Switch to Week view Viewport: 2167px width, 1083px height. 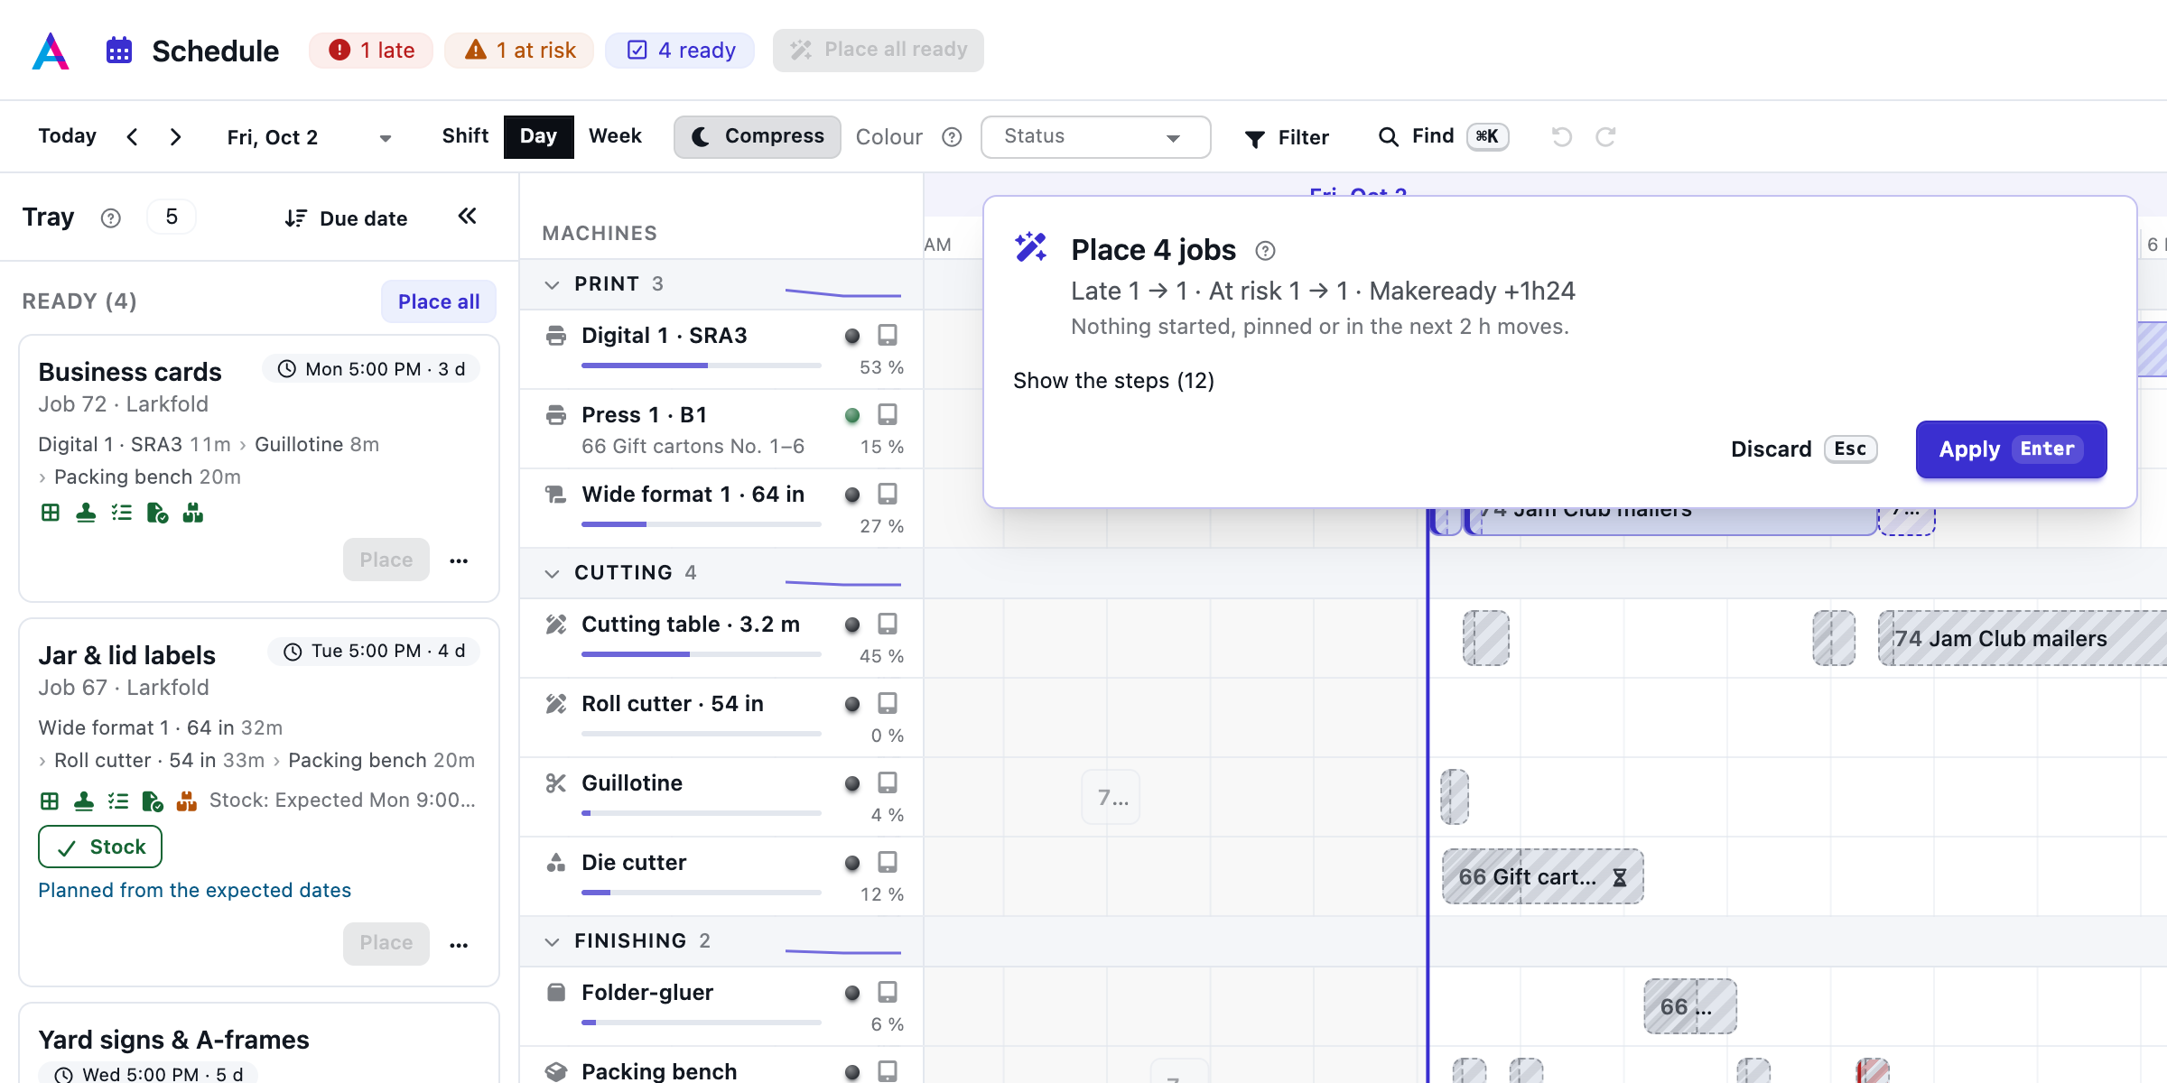coord(615,136)
